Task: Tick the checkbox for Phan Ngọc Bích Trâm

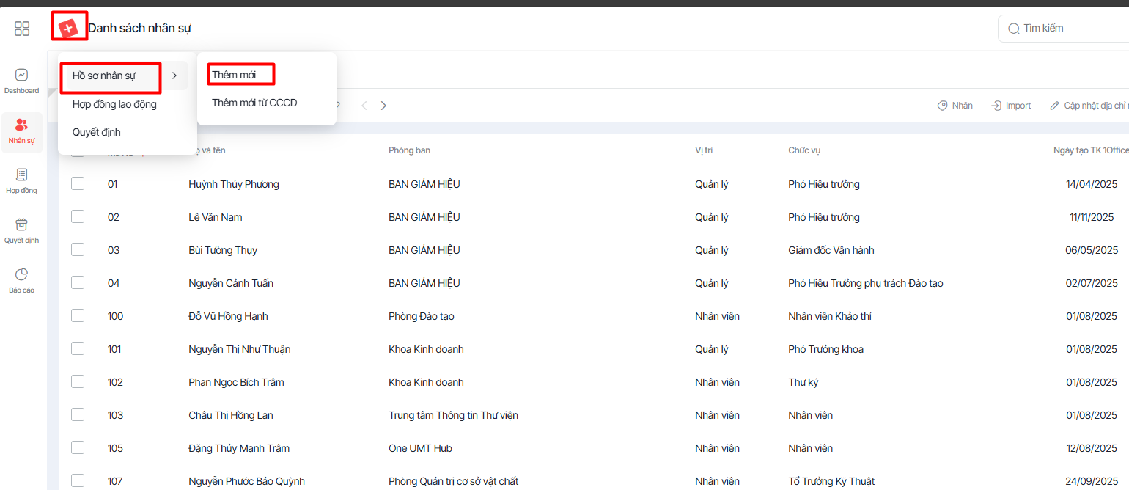Action: pyautogui.click(x=78, y=382)
